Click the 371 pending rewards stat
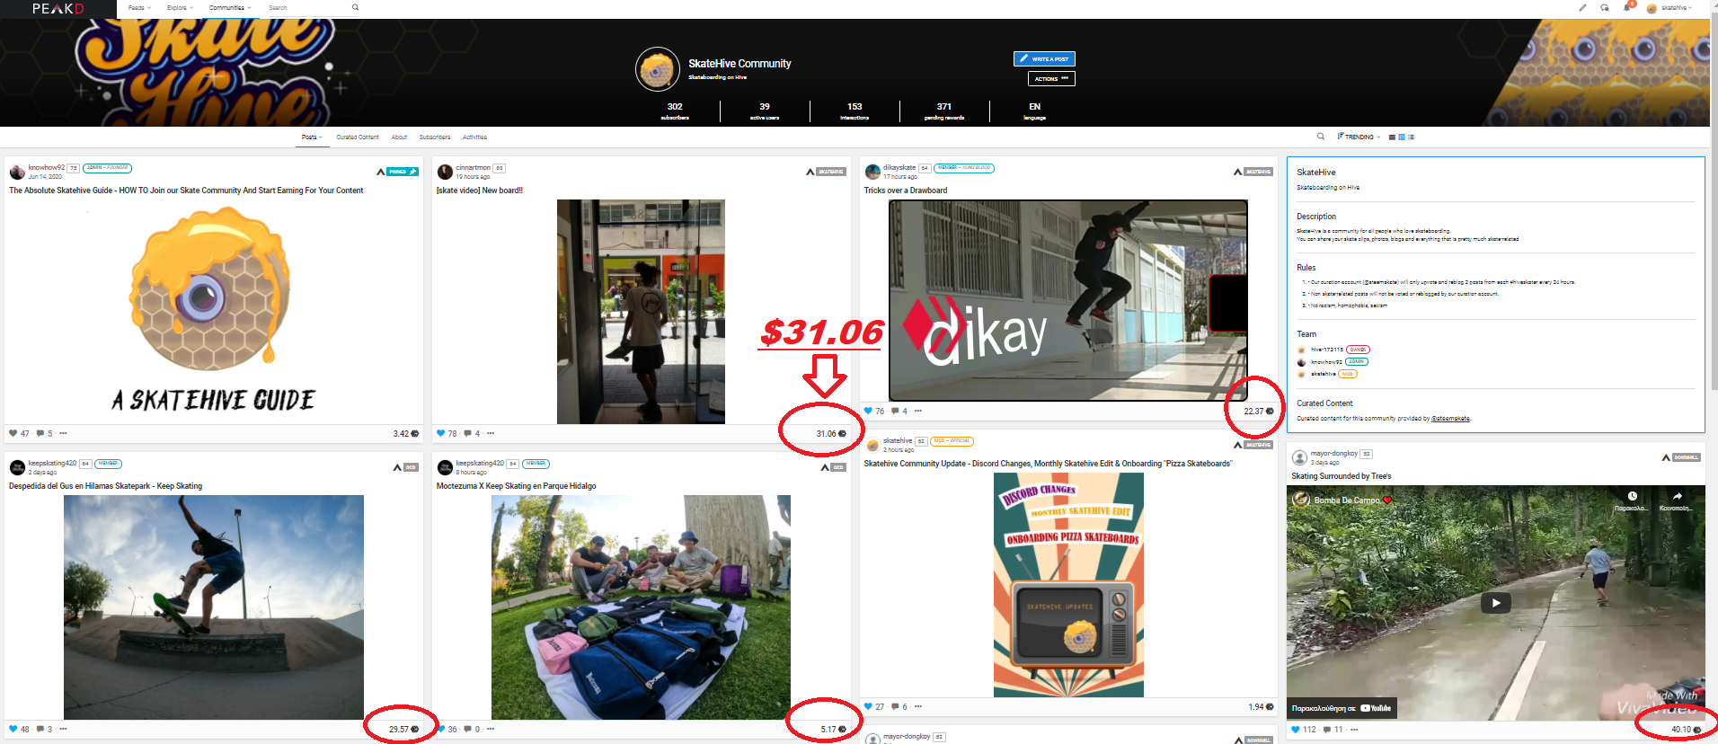 coord(944,111)
